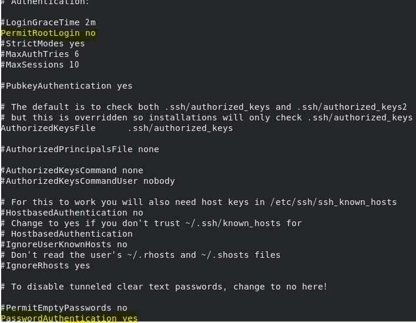This screenshot has width=416, height=323.
Task: Click the #PubkeyAuthentication yes line
Action: [66, 86]
